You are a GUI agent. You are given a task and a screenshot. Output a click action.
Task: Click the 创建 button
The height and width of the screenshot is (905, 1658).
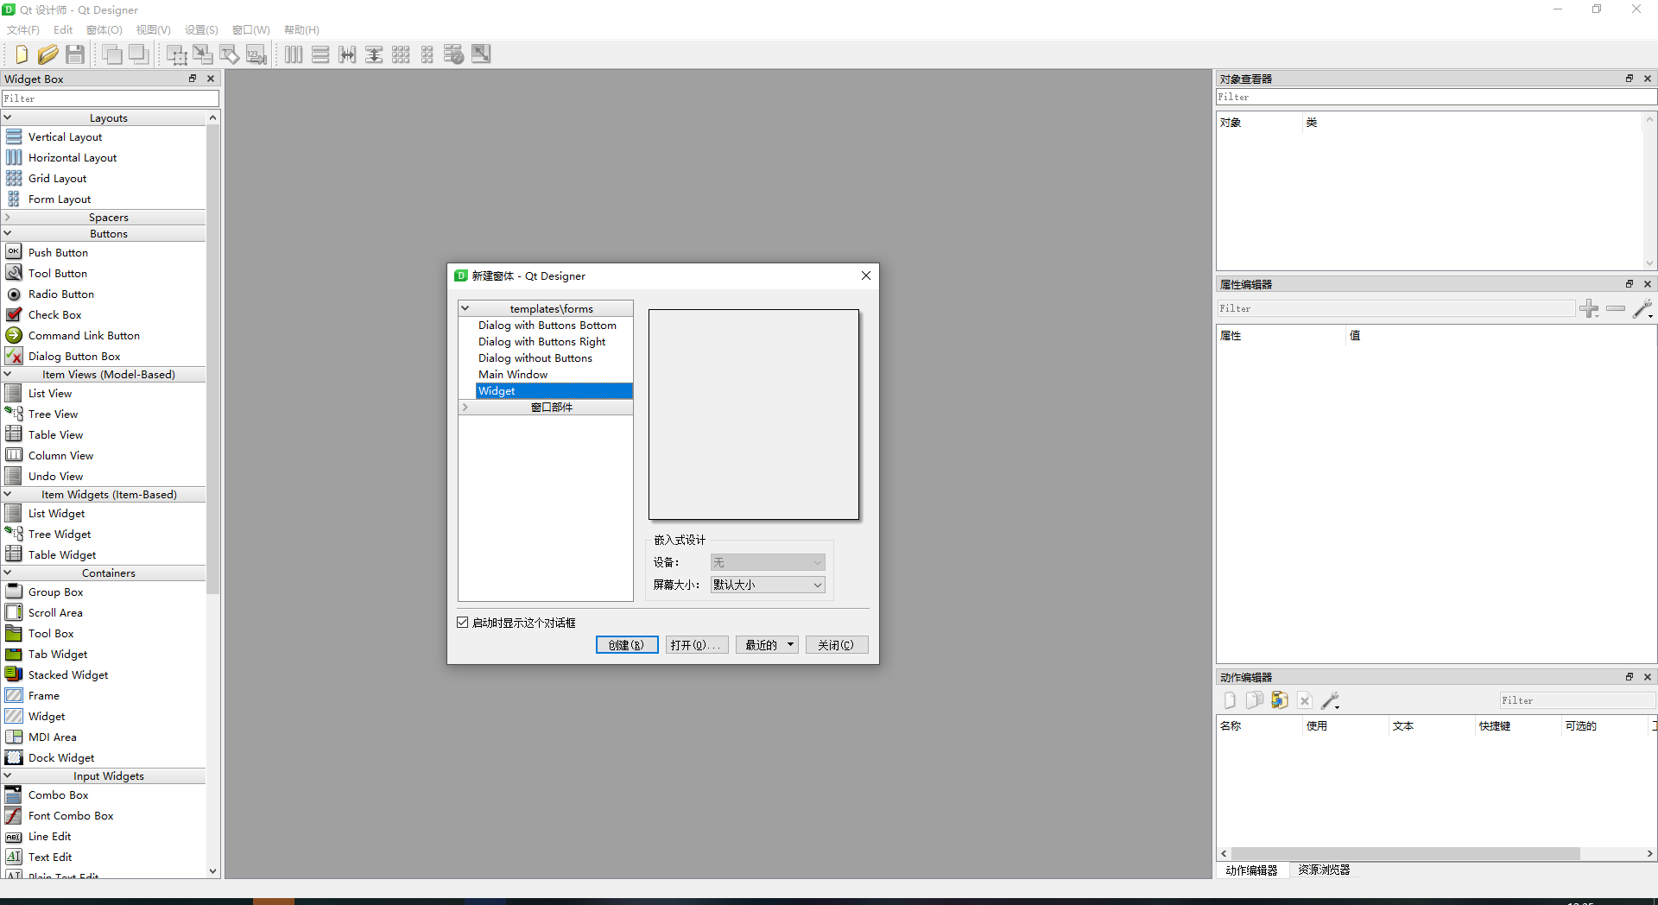coord(627,645)
